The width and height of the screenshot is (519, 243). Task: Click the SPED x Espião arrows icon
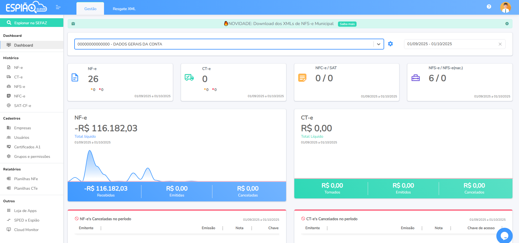[9, 220]
